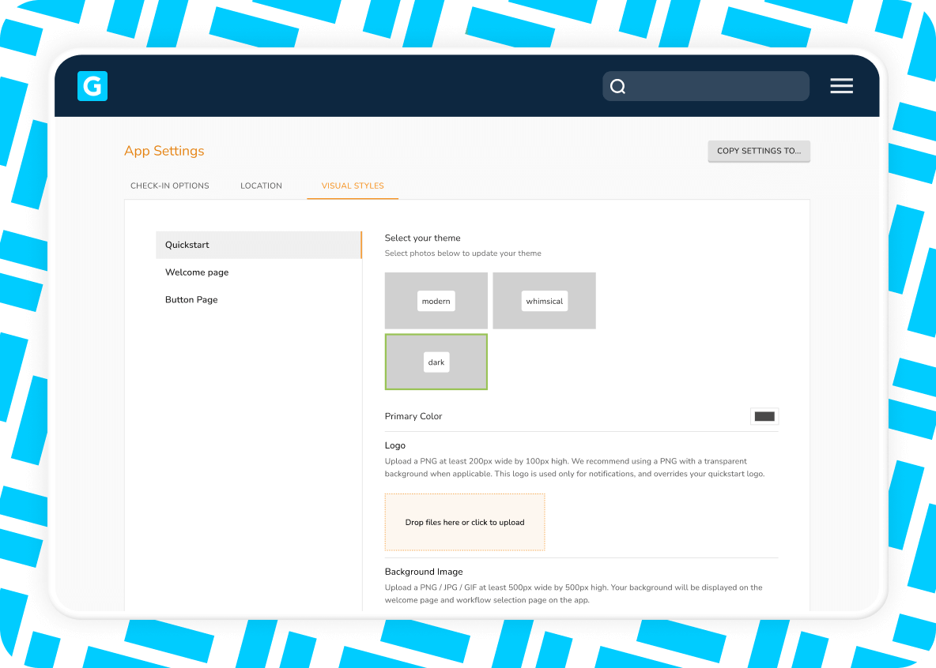
Task: Switch to the LOCATION tab
Action: (x=261, y=186)
